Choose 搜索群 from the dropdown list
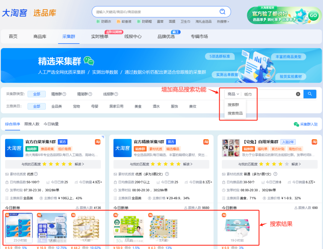The width and height of the screenshot is (323, 249). click(x=233, y=105)
